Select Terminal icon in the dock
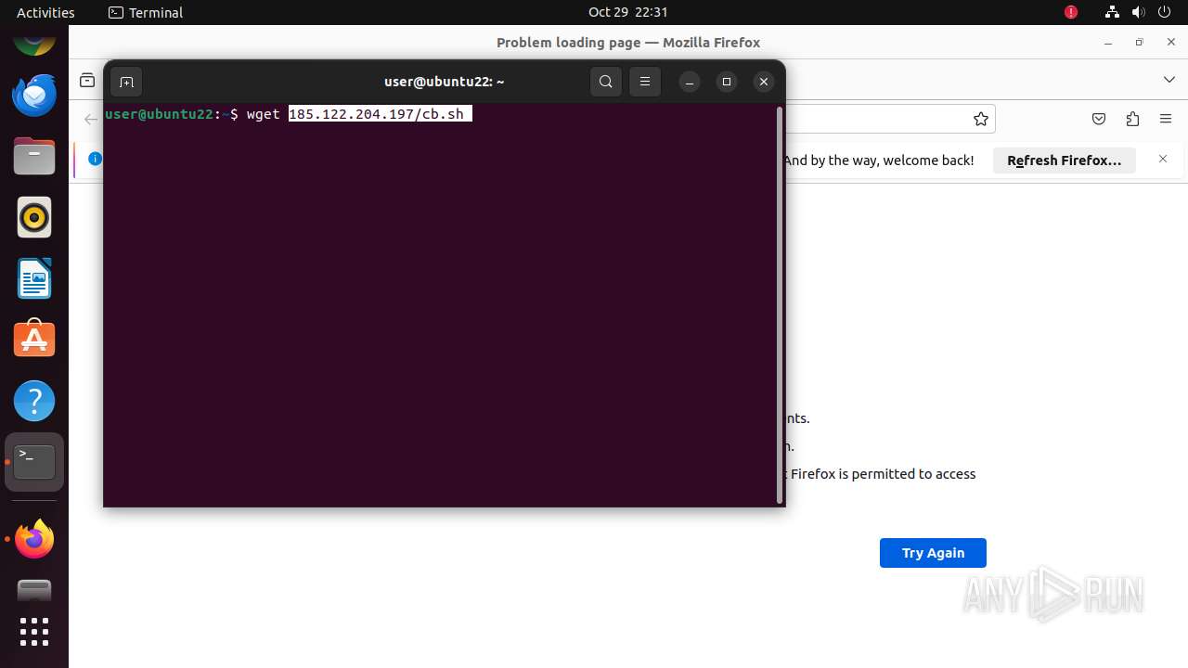The height and width of the screenshot is (668, 1188). pyautogui.click(x=34, y=461)
